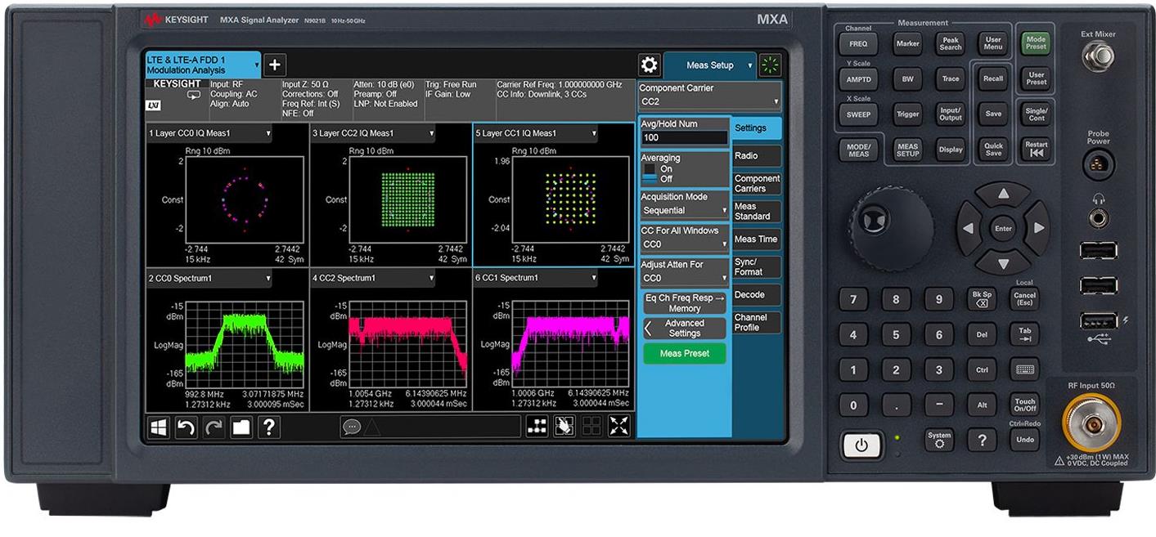
Task: Open the Component Carrier CC2 dropdown
Action: point(708,101)
